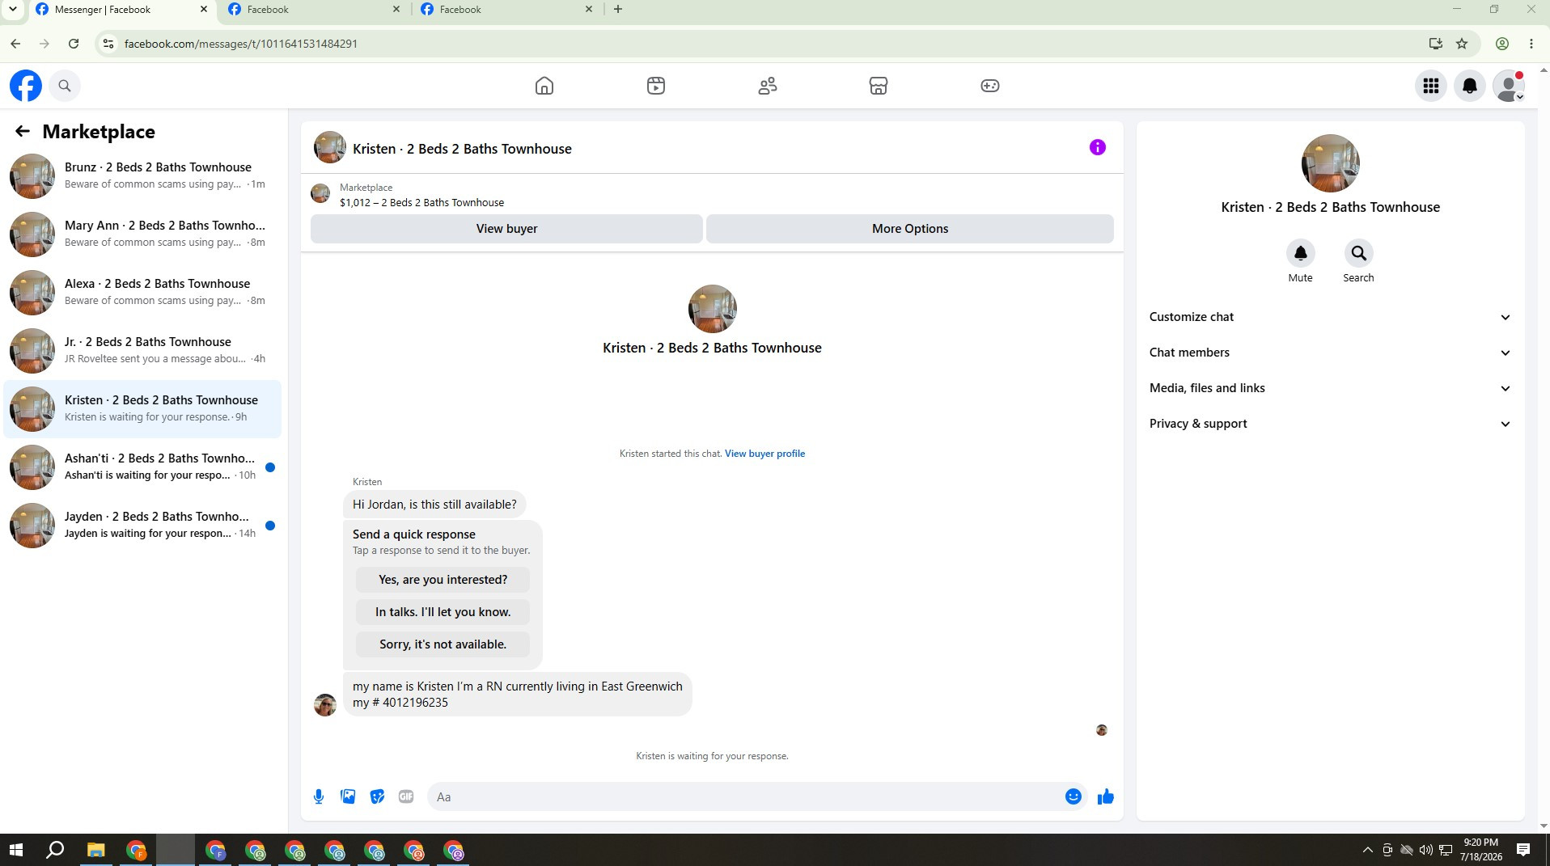Follow the View buyer profile link
This screenshot has height=866, width=1550.
click(x=764, y=454)
